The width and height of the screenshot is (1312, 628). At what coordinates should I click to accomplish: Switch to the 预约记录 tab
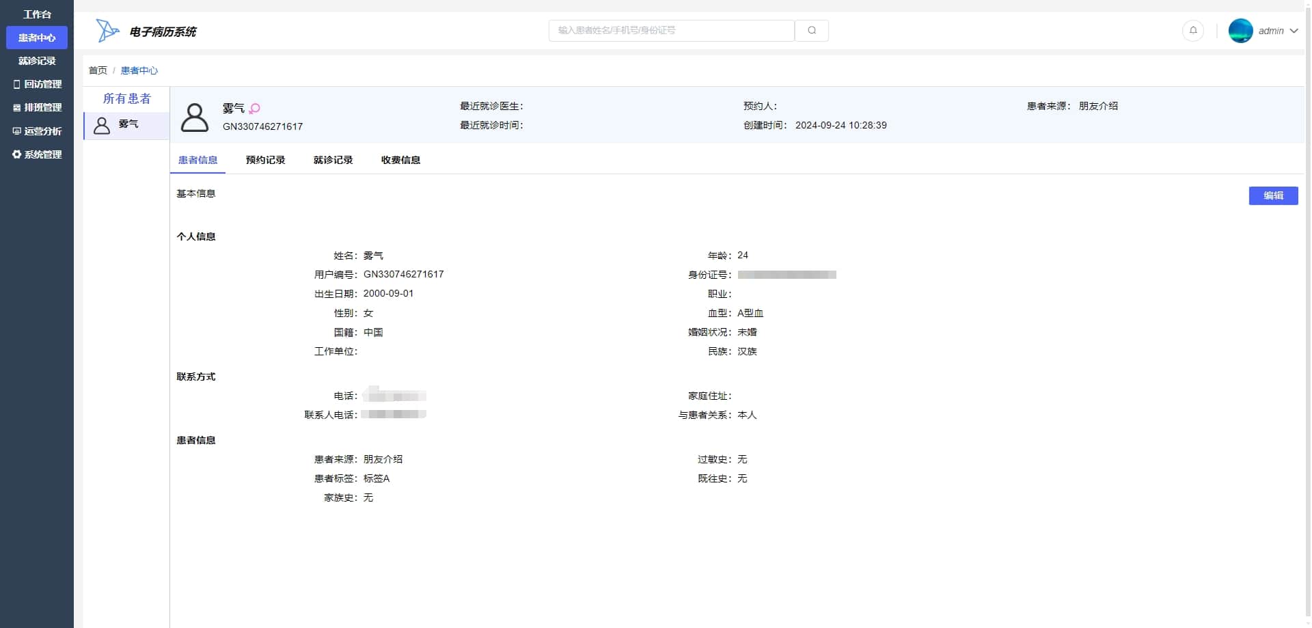(265, 160)
